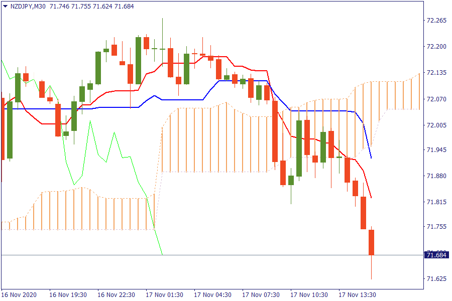Click the 72.200 price scale label
The width and height of the screenshot is (452, 301).
point(436,47)
